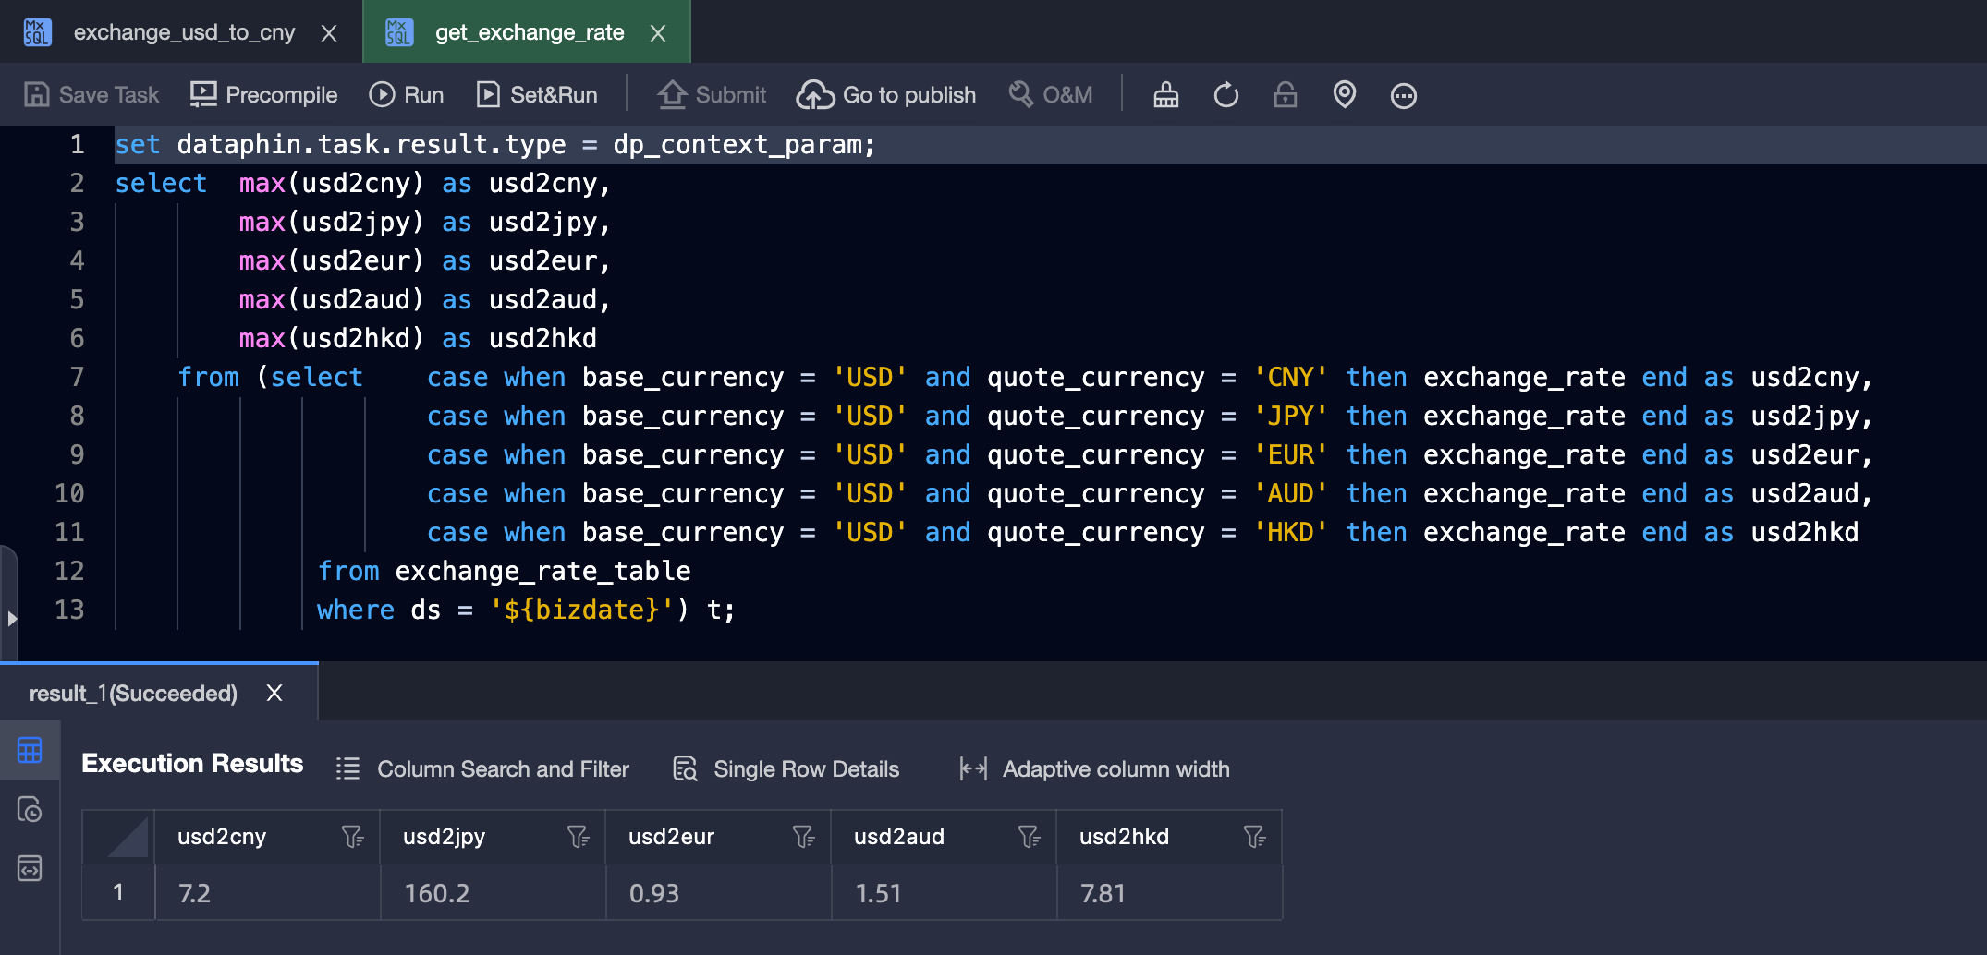Open filter for usd2jpy column
Viewport: 1987px width, 955px height.
click(x=578, y=837)
